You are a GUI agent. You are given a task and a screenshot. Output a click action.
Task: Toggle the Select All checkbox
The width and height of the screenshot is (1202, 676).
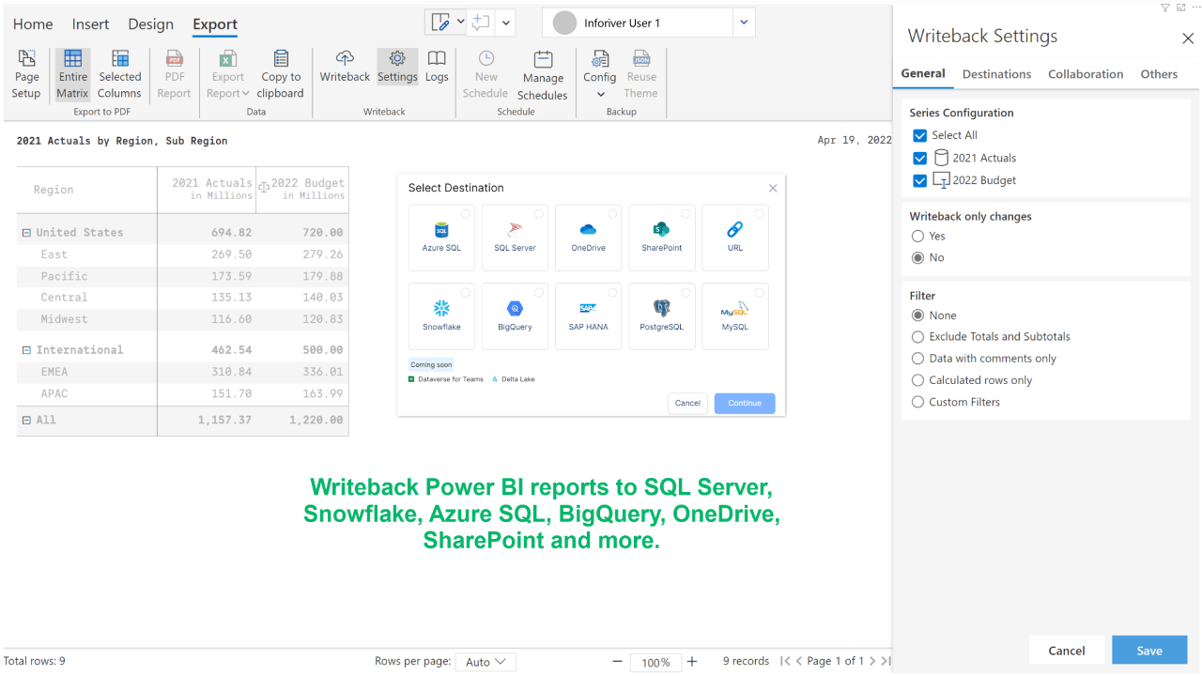click(920, 135)
